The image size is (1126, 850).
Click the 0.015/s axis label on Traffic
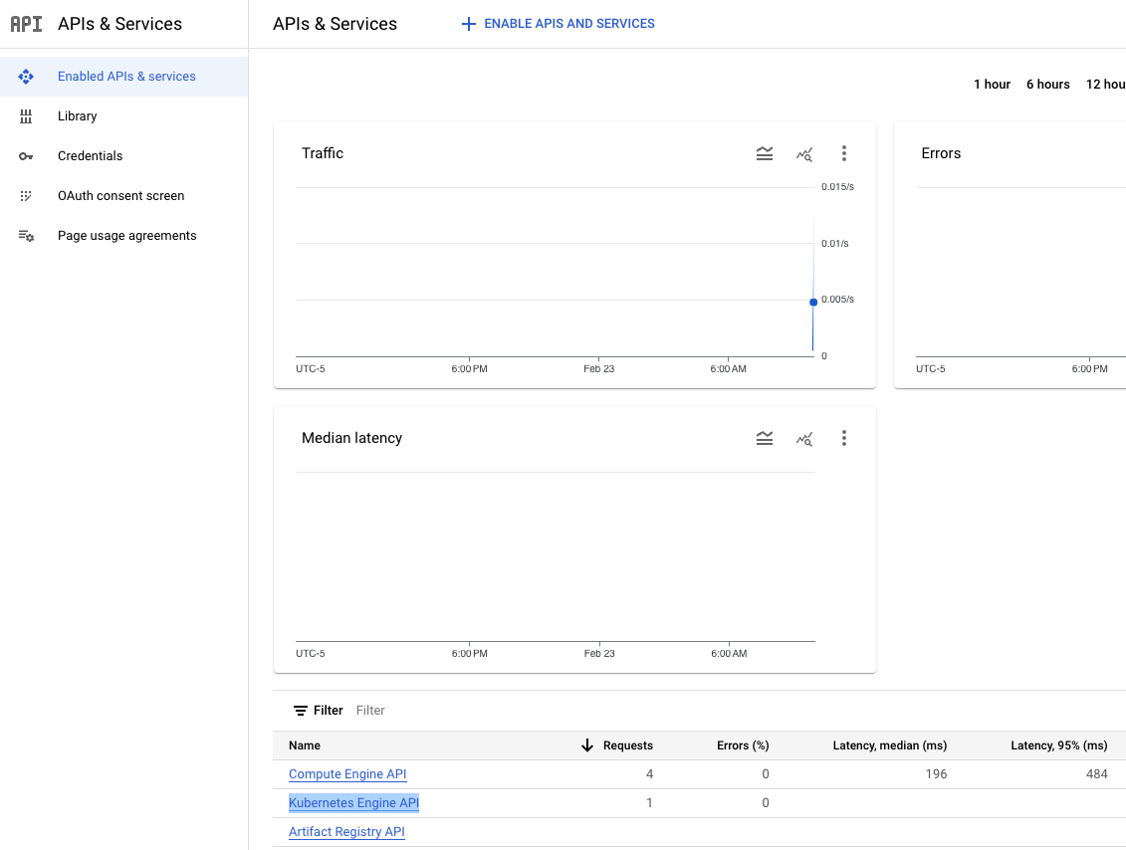click(x=837, y=187)
